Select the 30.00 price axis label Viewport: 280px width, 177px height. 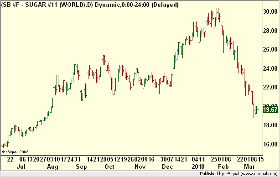(270, 11)
